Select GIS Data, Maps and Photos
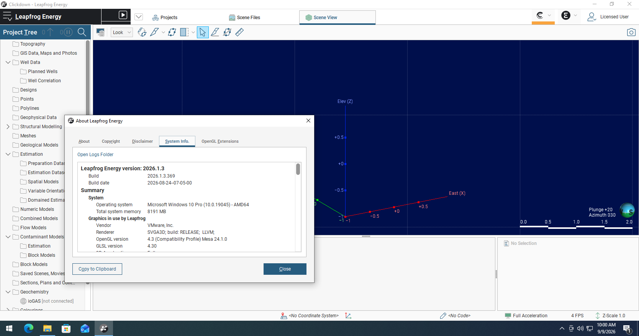Image resolution: width=639 pixels, height=336 pixels. coord(49,53)
